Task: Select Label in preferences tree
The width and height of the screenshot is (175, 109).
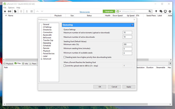Action: (45, 56)
